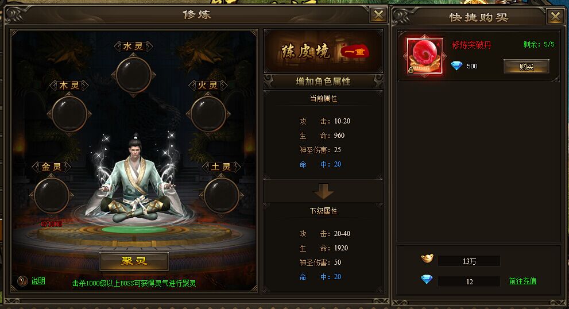Click the 修炼突破丹 red pill item icon
The width and height of the screenshot is (569, 309).
[424, 56]
